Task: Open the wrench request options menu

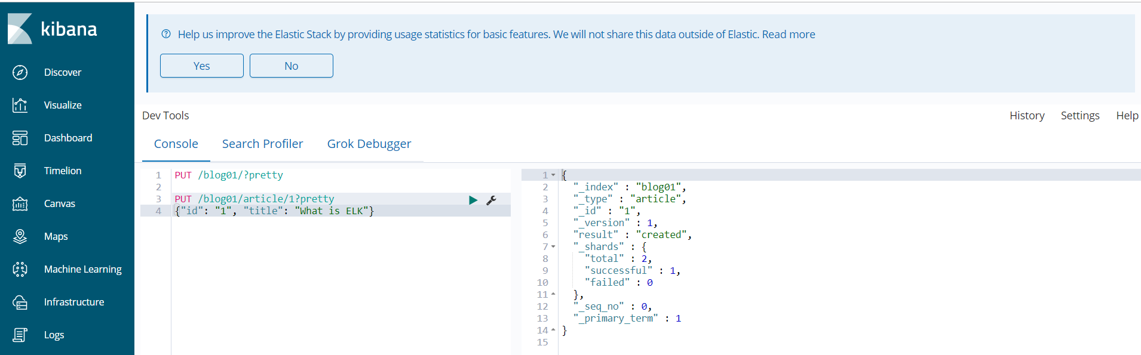Action: 492,200
